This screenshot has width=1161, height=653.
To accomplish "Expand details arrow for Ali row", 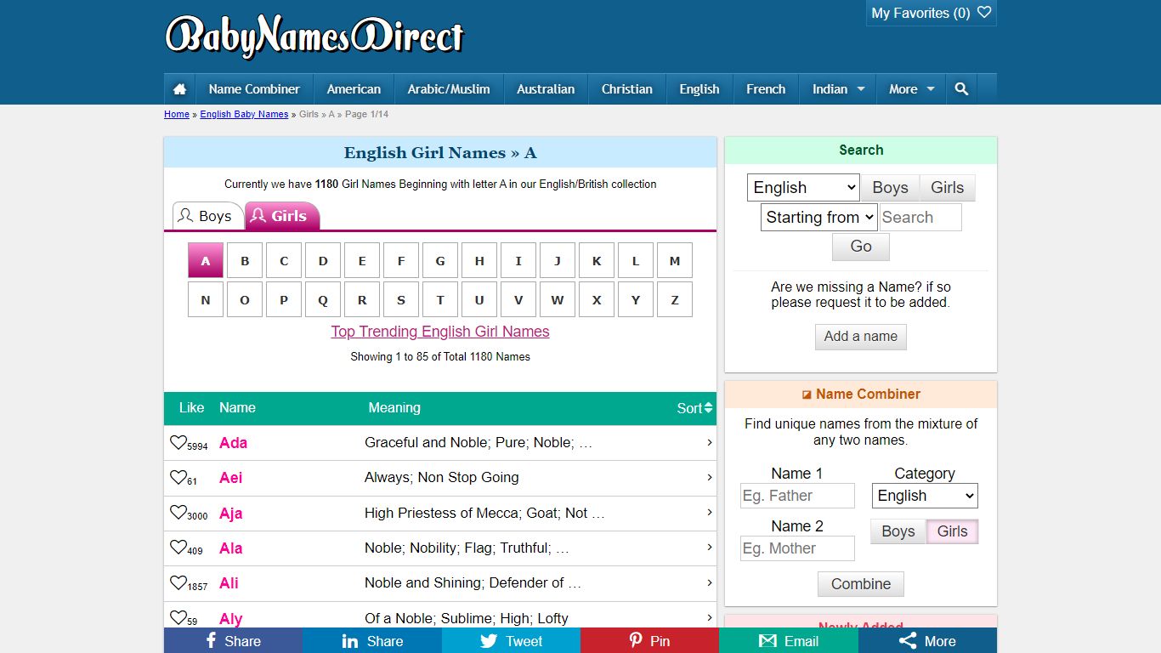I will 709,582.
